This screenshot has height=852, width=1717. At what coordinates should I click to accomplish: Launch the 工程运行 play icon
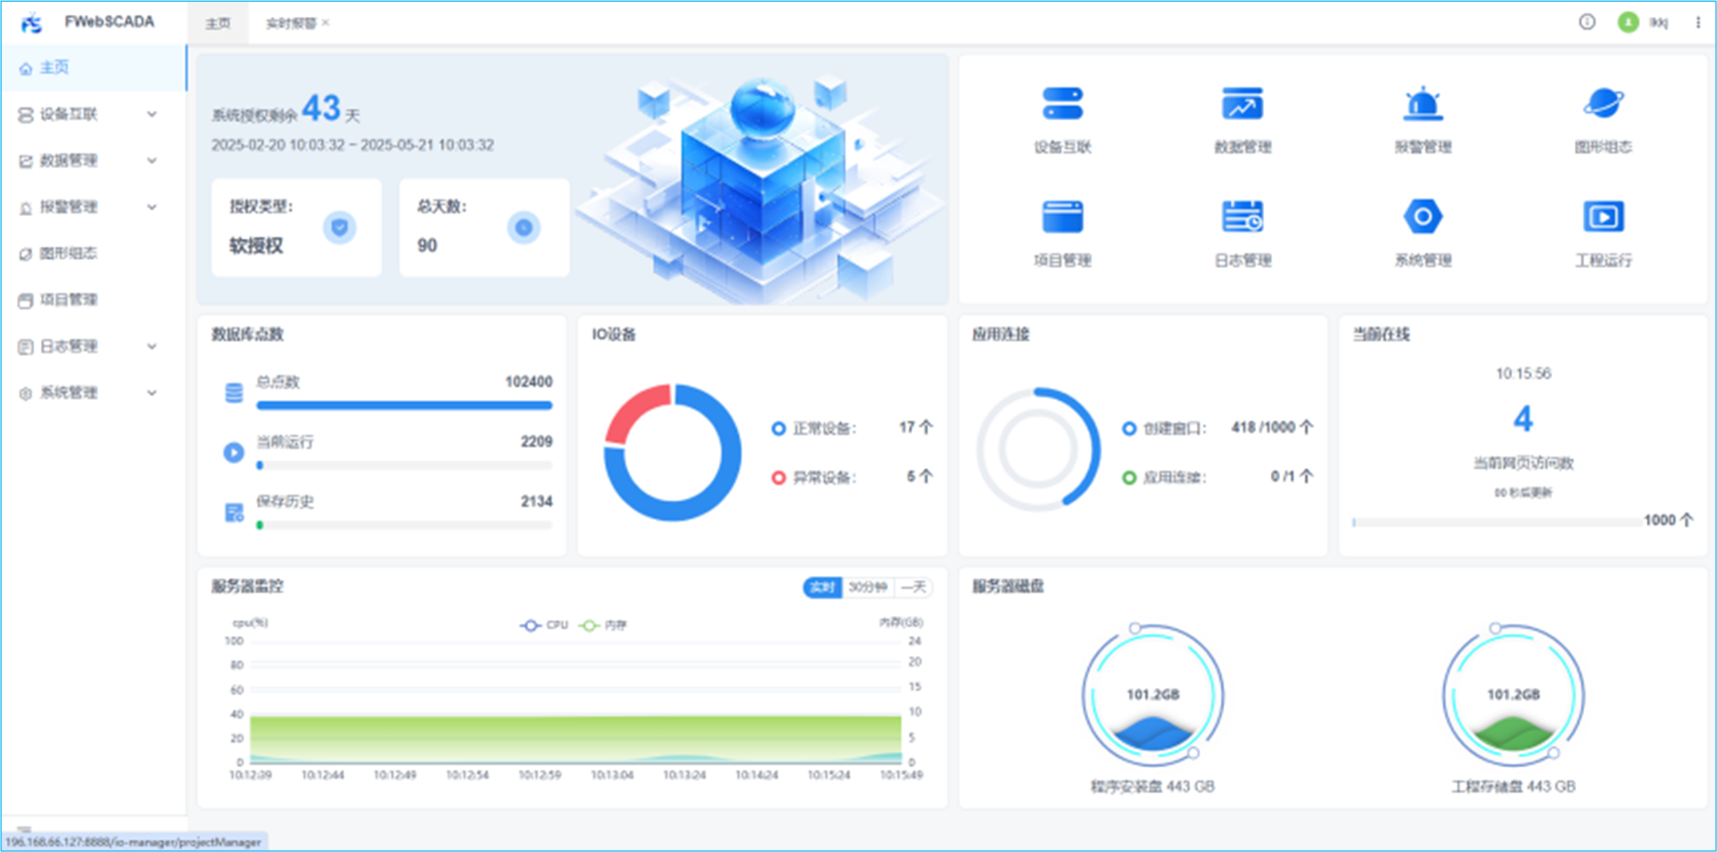1603,218
